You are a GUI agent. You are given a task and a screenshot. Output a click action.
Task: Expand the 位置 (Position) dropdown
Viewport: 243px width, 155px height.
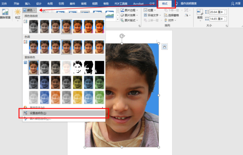152,10
